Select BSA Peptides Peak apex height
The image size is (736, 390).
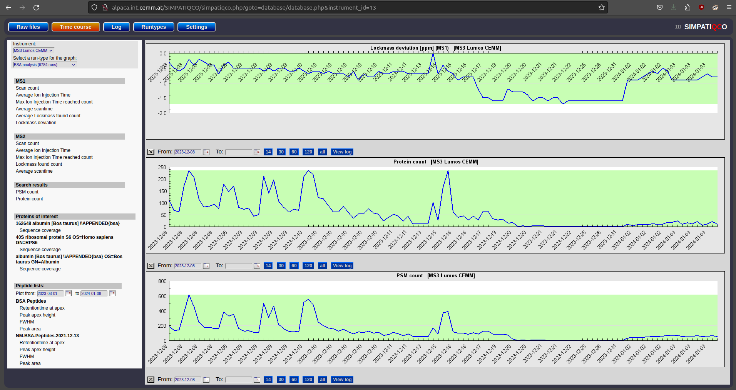37,315
